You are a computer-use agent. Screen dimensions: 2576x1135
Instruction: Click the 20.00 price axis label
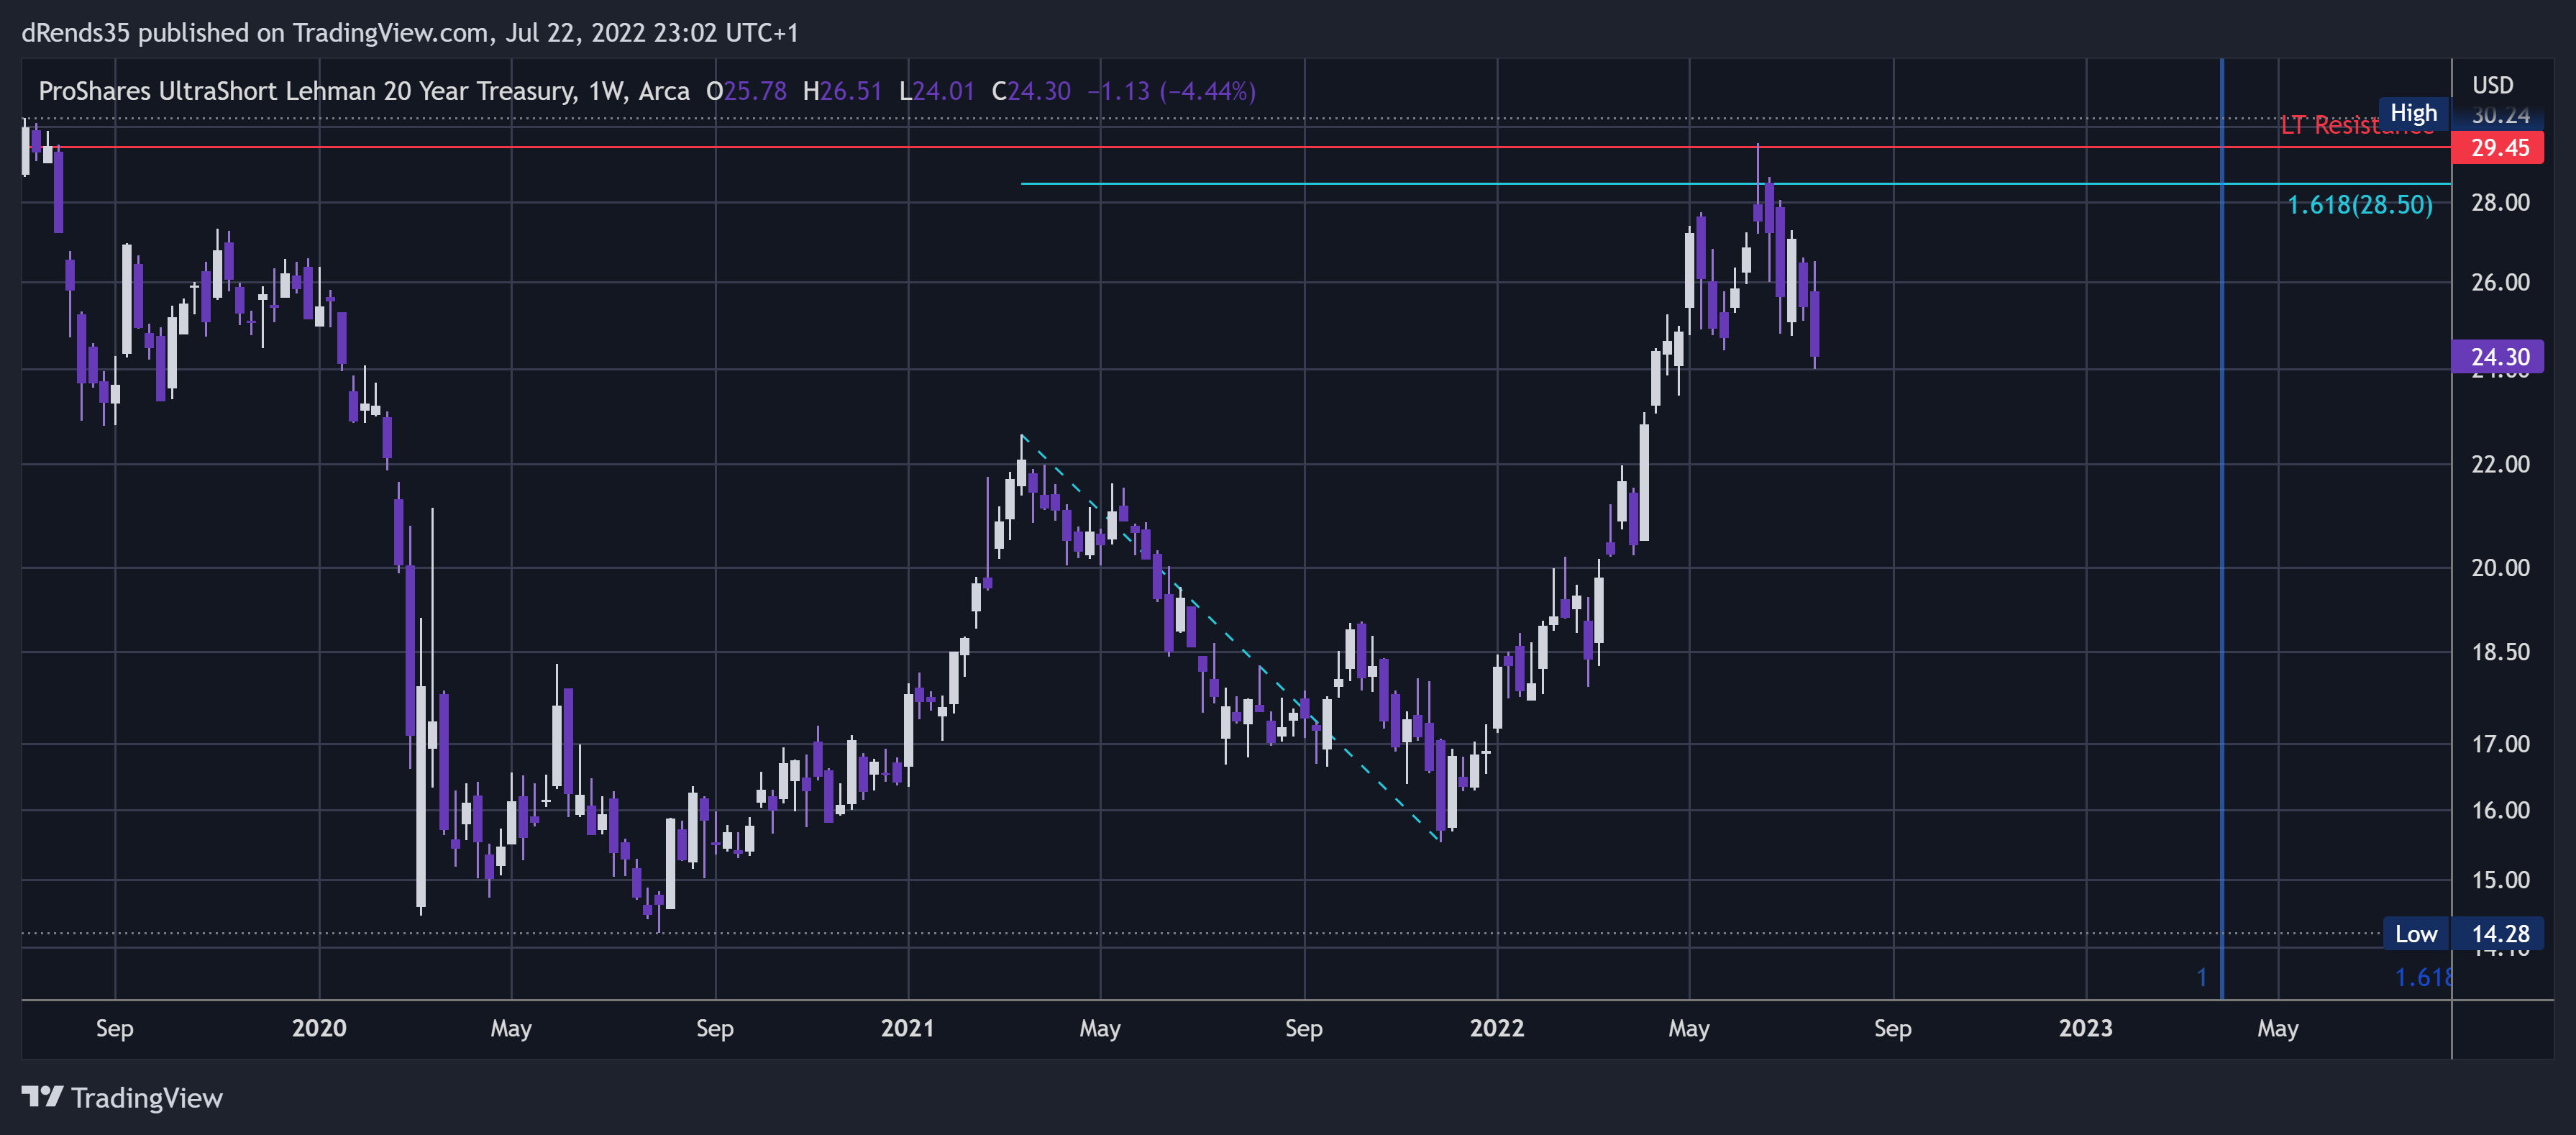(2500, 568)
